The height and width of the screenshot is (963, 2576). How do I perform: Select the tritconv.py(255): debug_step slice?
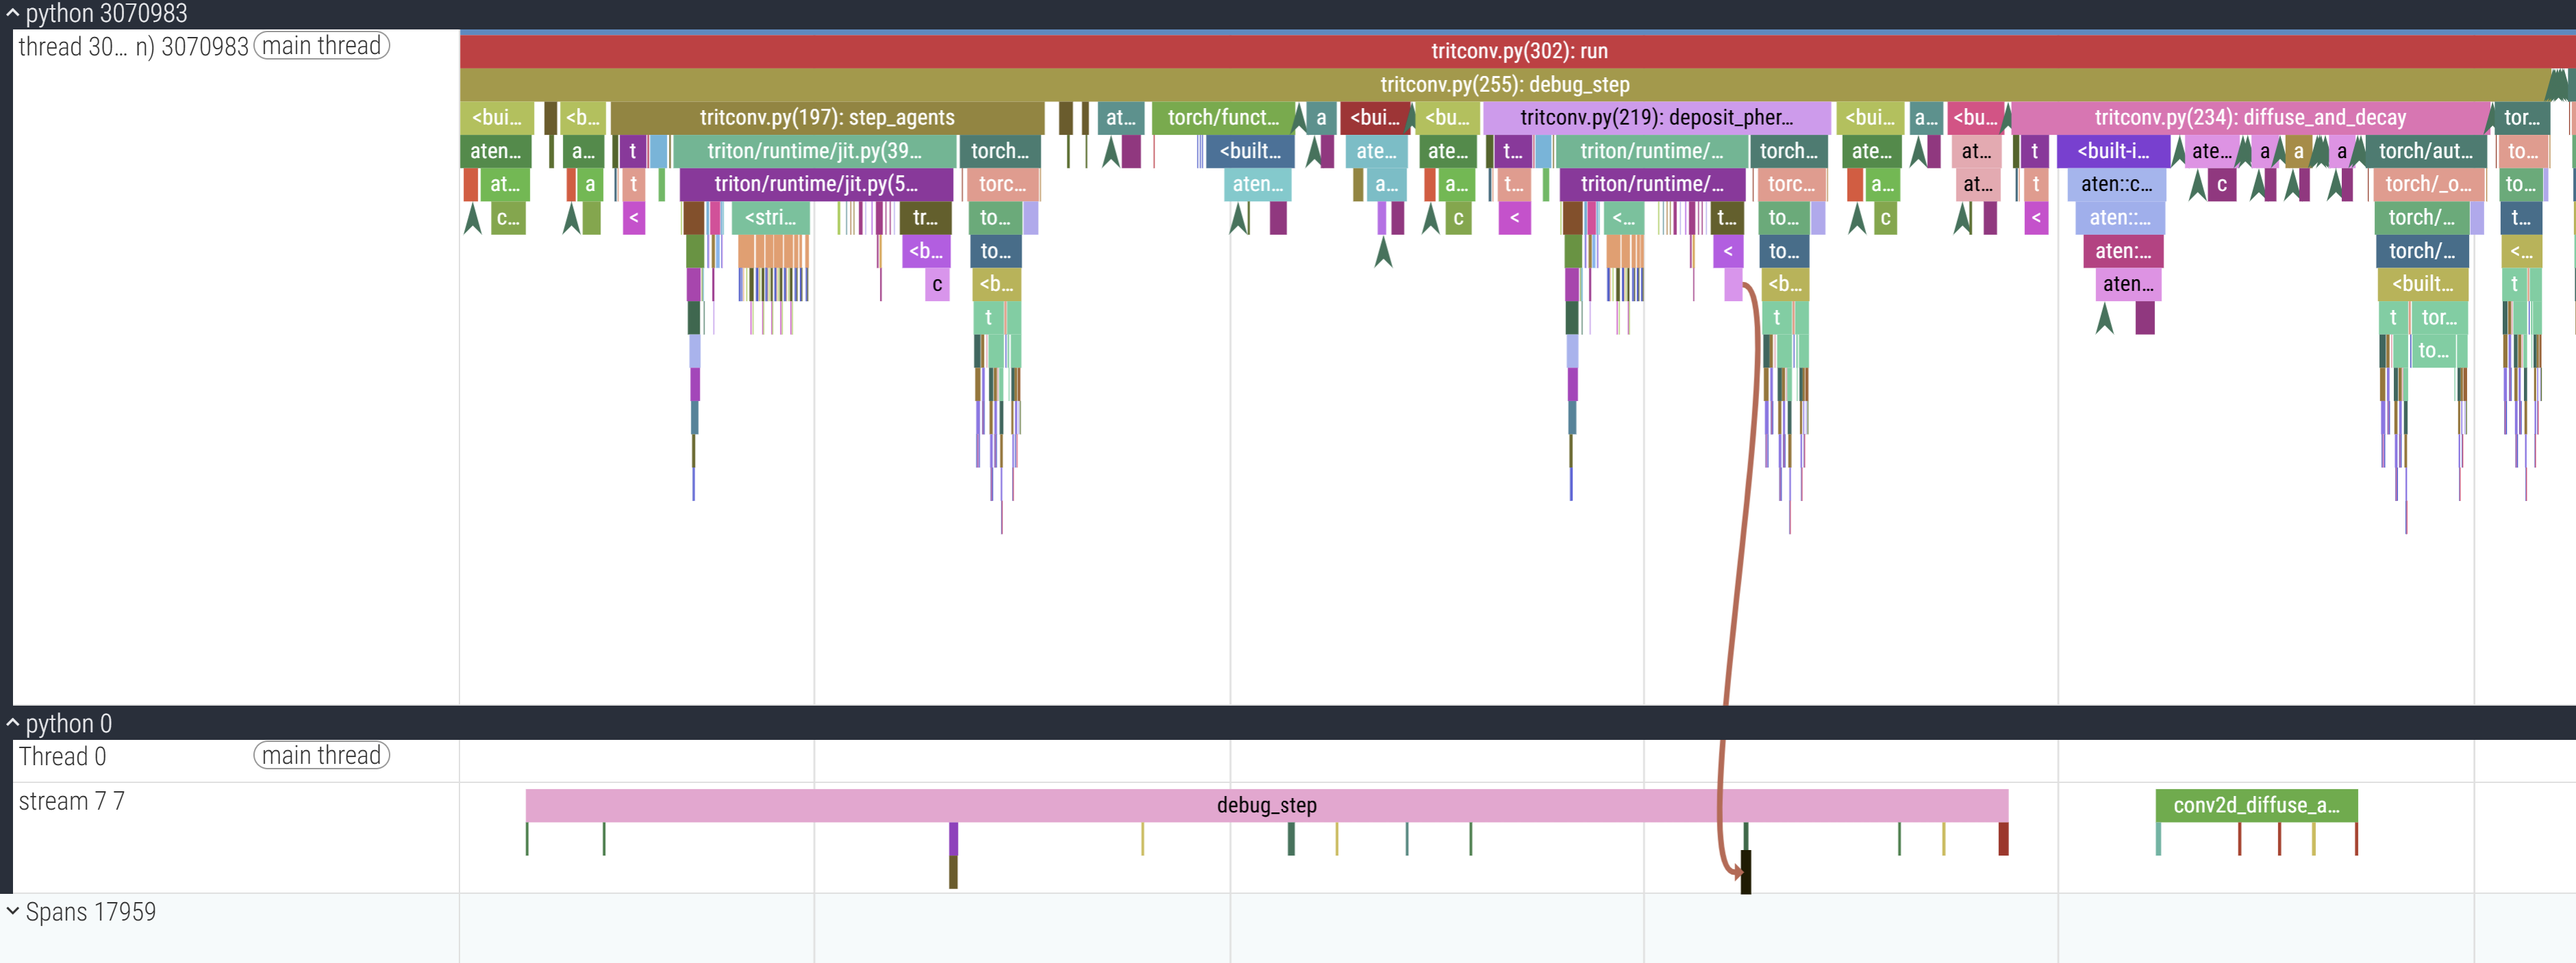(x=1504, y=85)
